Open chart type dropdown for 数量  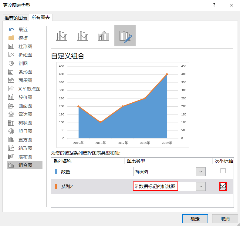tap(201, 171)
